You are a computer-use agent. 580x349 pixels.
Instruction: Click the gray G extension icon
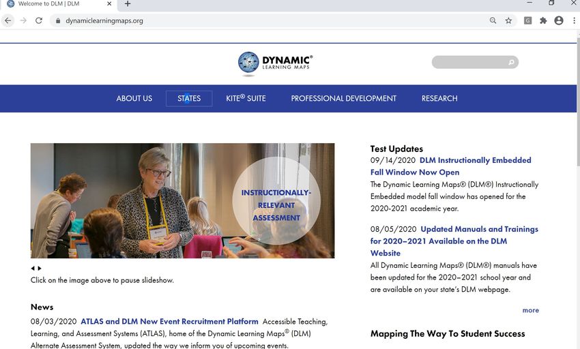pyautogui.click(x=528, y=20)
